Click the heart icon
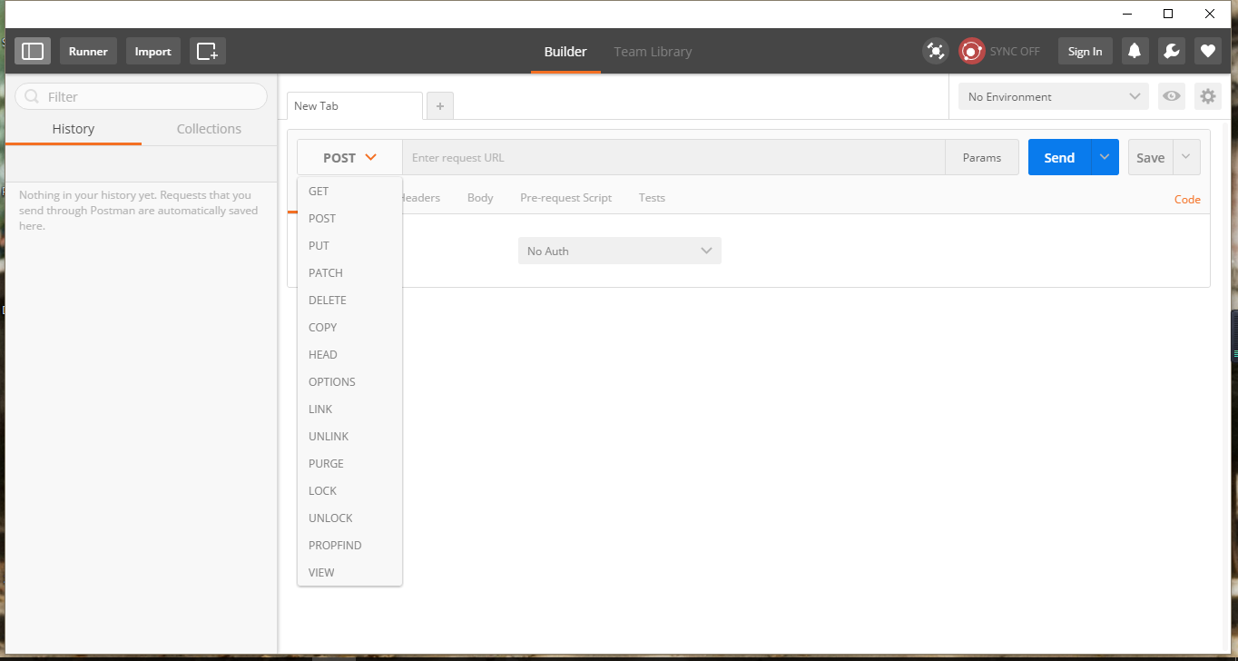 pyautogui.click(x=1207, y=51)
